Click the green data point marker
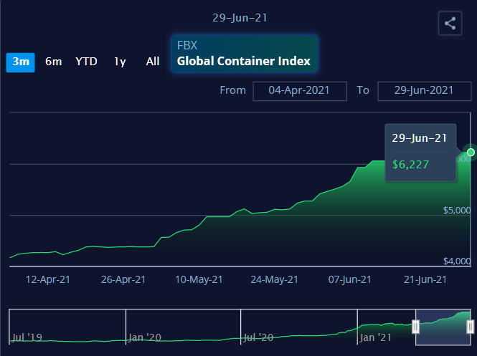Image resolution: width=477 pixels, height=356 pixels. (471, 152)
